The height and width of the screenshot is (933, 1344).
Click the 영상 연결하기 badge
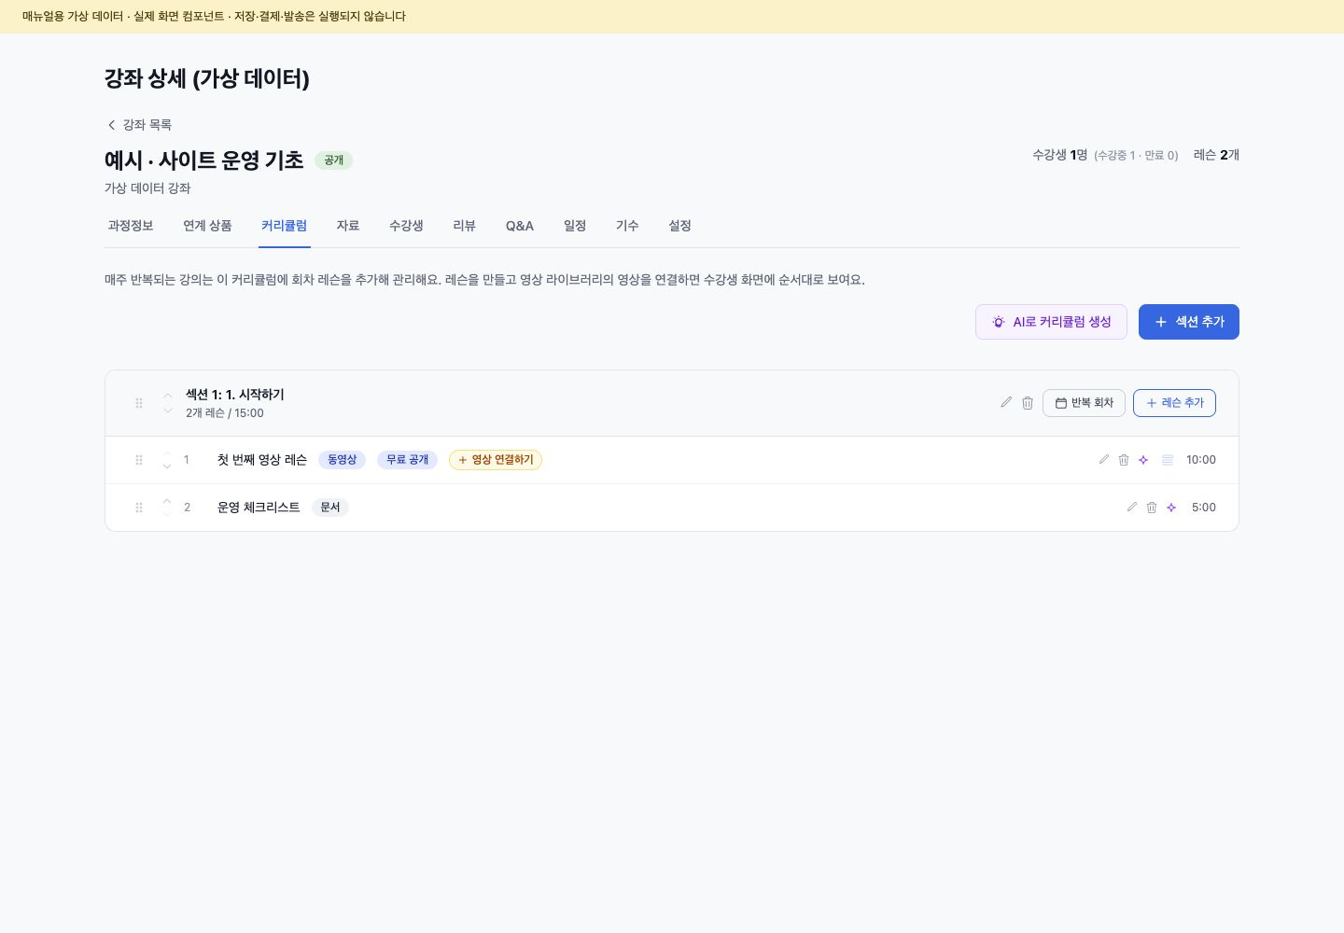[496, 460]
